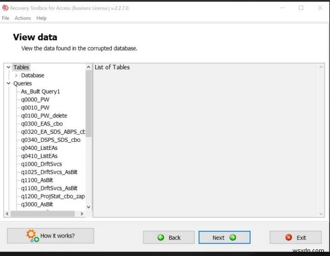Select the q0410_ListEAs query
The image size is (330, 256).
(x=39, y=156)
